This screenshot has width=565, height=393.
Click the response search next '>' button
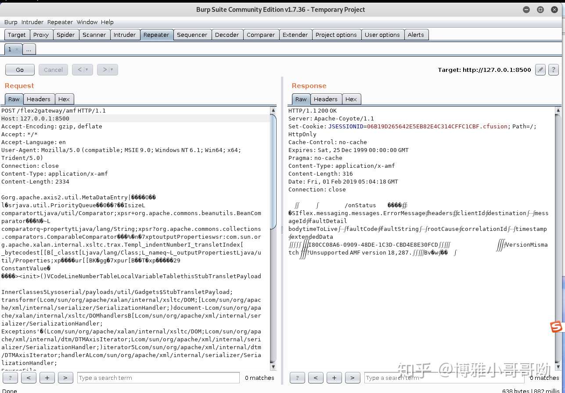coord(353,378)
